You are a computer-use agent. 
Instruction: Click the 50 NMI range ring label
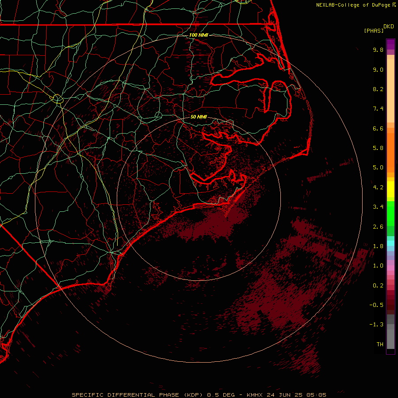point(199,117)
